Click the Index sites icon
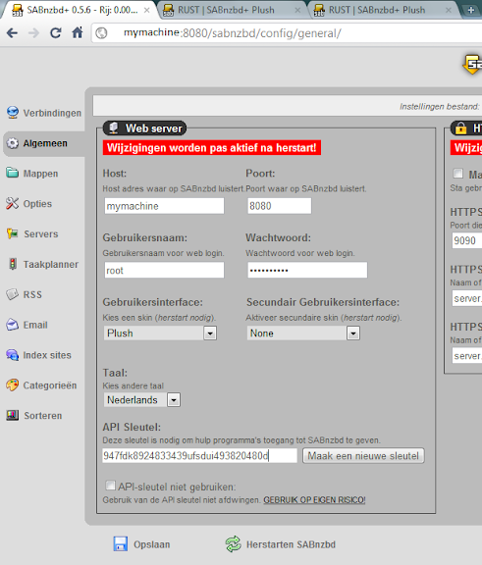Image resolution: width=482 pixels, height=565 pixels. coord(12,355)
